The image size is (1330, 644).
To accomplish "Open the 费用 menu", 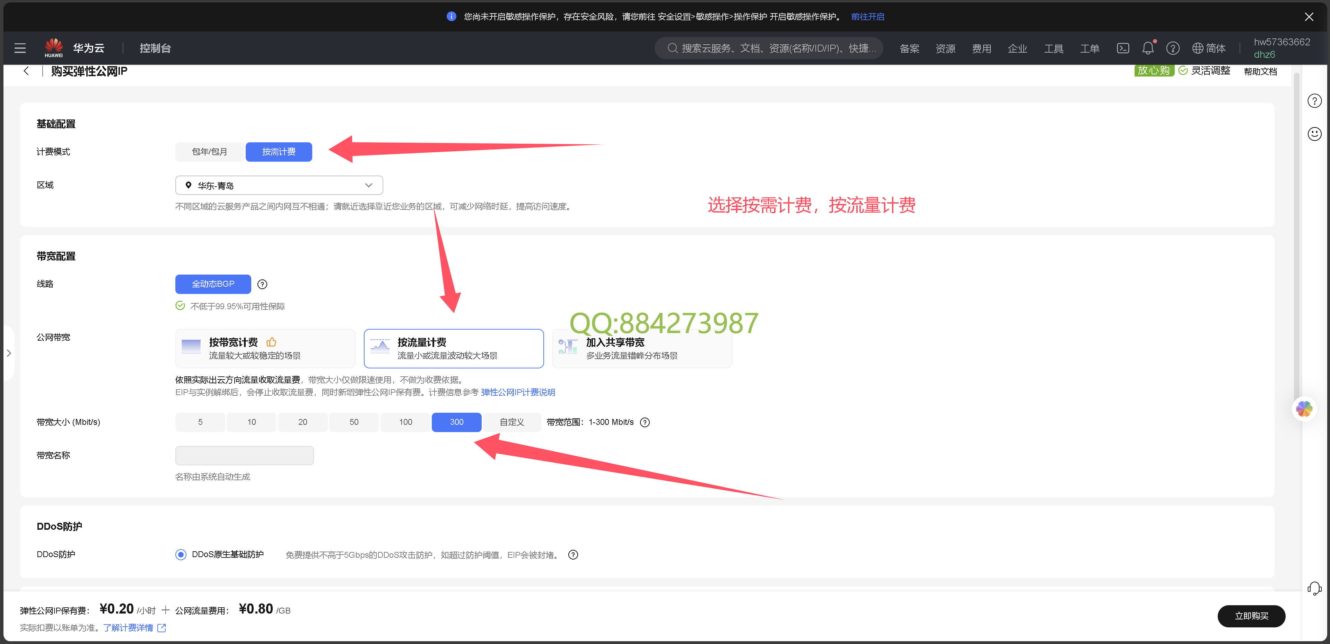I will [981, 48].
